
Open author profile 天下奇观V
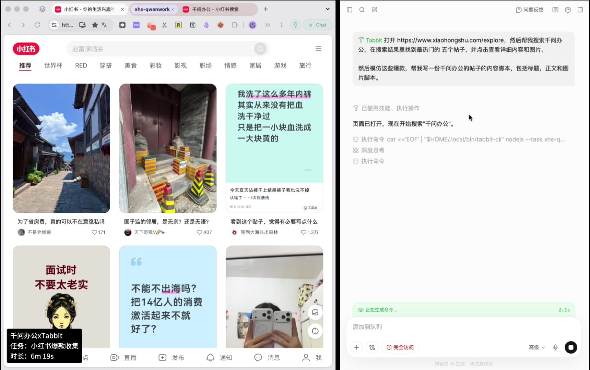coord(145,232)
